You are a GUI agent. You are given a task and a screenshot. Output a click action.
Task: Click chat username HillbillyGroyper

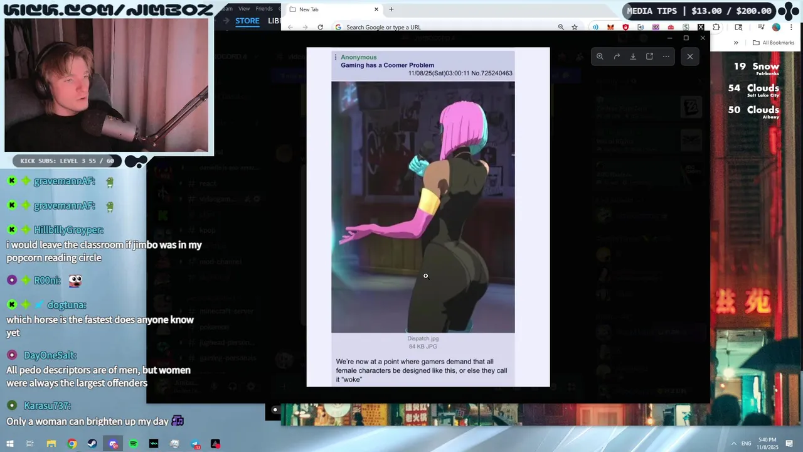[x=69, y=230]
